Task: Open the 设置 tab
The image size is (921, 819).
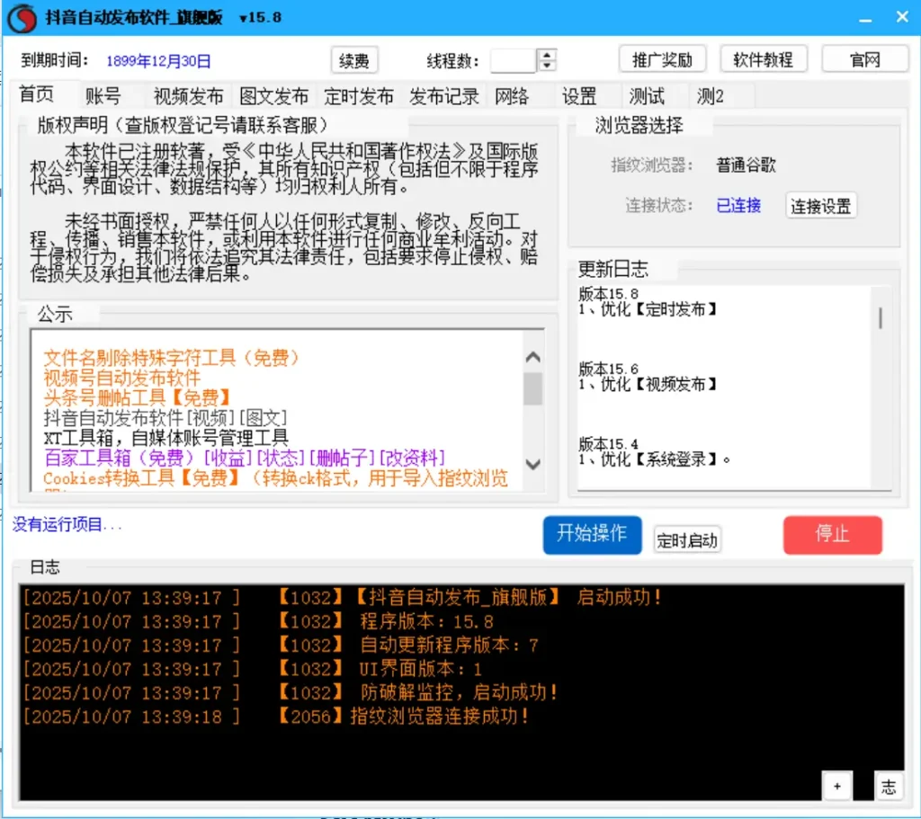Action: click(x=579, y=96)
